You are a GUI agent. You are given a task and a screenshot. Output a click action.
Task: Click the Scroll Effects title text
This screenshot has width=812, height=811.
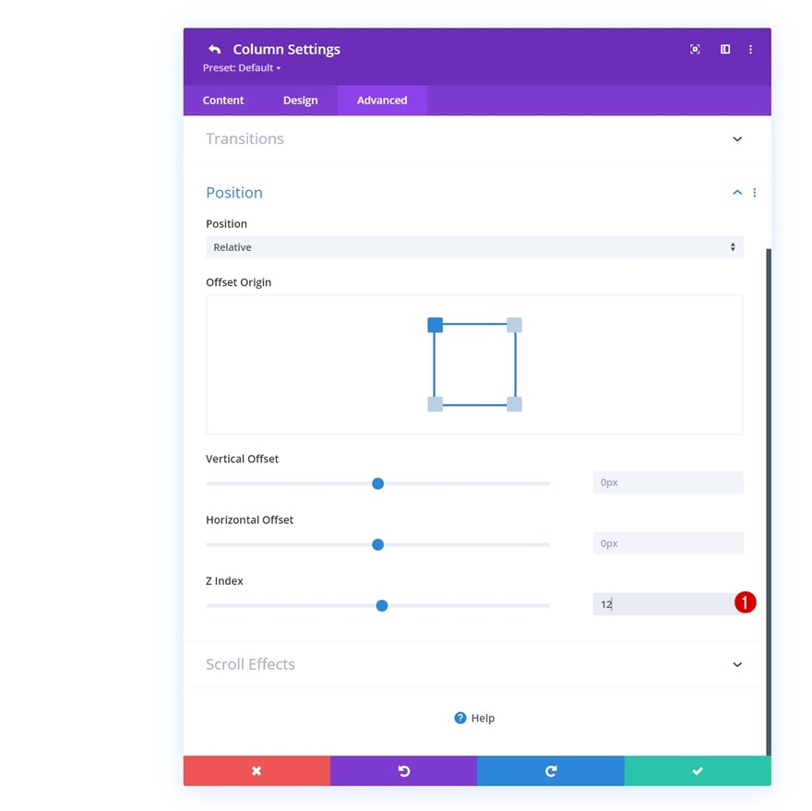251,664
